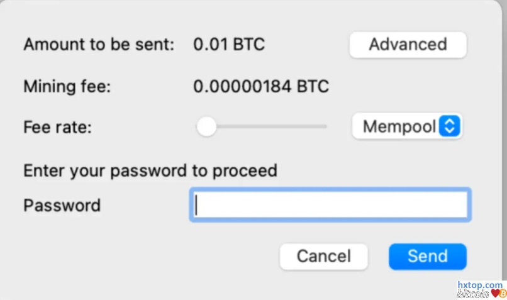Open the Advanced transaction options
The image size is (507, 300).
(x=408, y=45)
